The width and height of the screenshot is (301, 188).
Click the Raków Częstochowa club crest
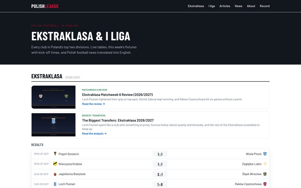pyautogui.click(x=265, y=184)
